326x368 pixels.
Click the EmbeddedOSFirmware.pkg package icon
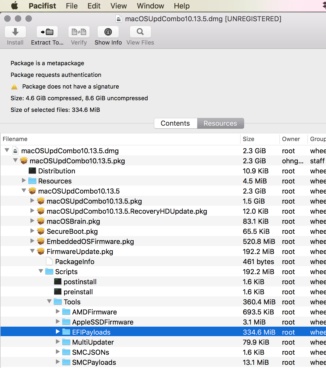tap(41, 241)
